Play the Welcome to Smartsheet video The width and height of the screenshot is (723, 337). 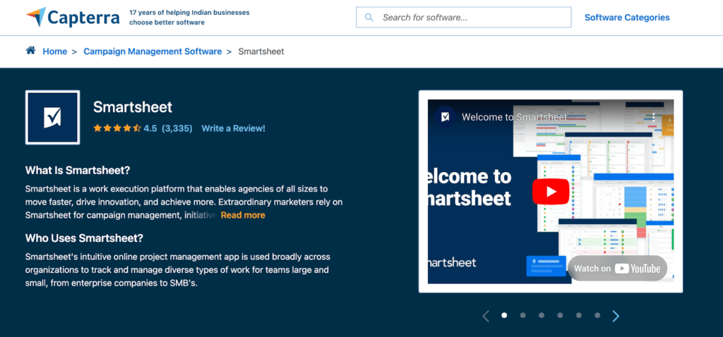pyautogui.click(x=551, y=192)
